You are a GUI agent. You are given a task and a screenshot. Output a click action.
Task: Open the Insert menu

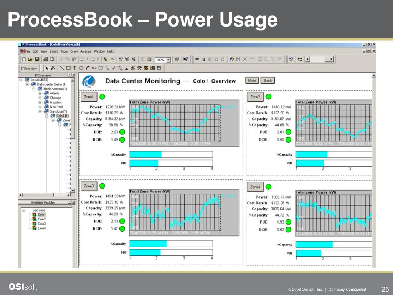[53, 51]
